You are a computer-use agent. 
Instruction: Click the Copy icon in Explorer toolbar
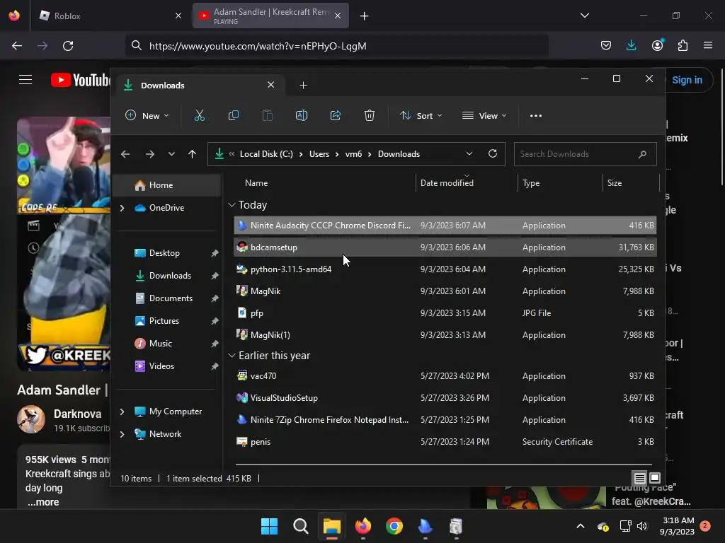click(x=234, y=115)
